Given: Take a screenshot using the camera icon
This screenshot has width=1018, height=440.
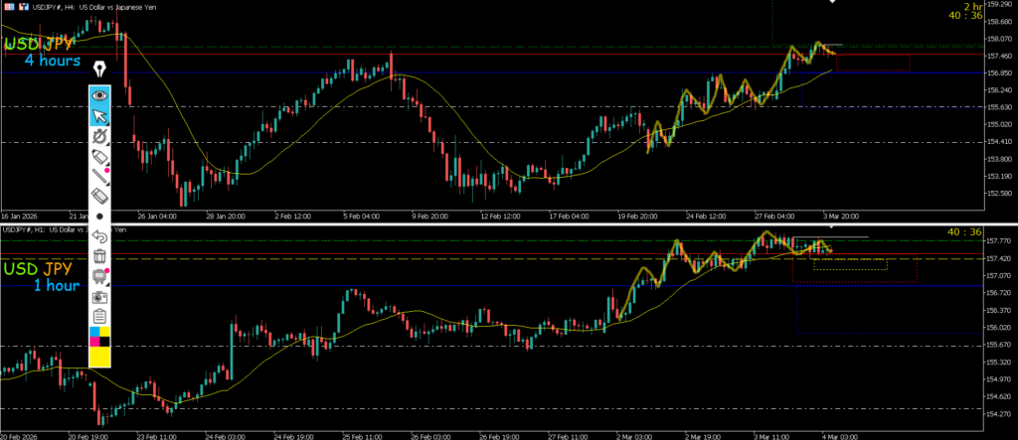Looking at the screenshot, I should [99, 296].
